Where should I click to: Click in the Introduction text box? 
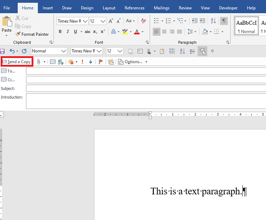coord(146,101)
